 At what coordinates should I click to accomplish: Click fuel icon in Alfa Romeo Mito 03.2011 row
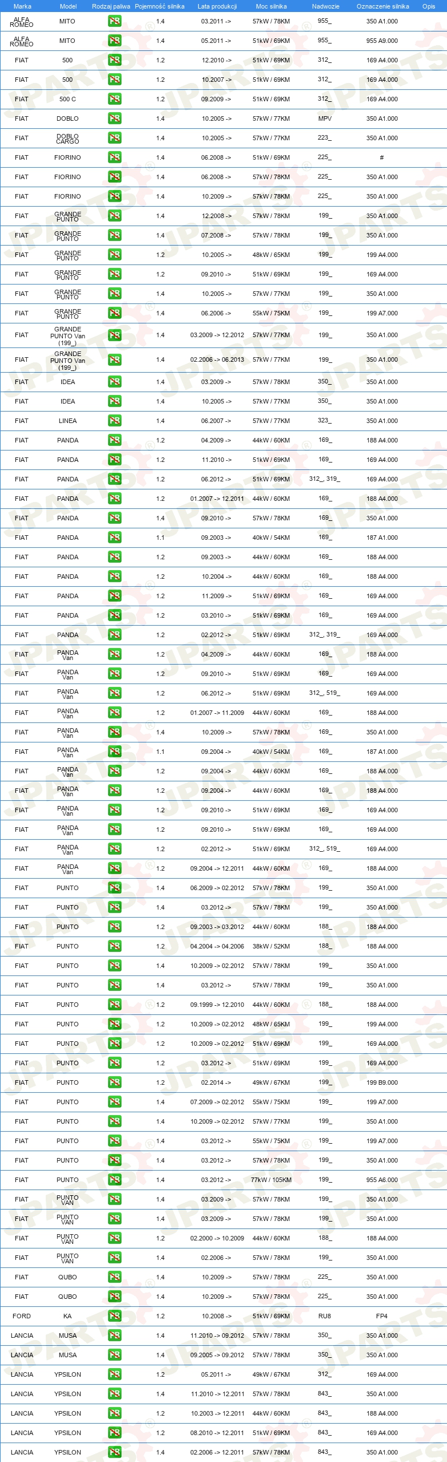(x=114, y=21)
